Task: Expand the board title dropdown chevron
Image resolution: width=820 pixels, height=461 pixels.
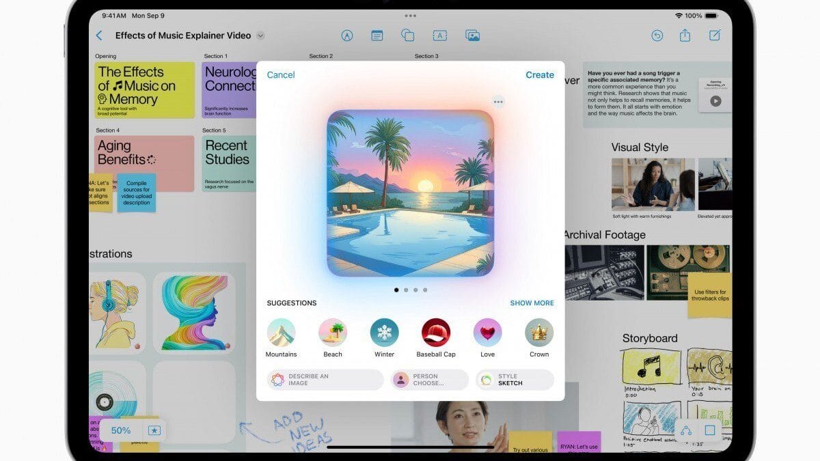Action: pyautogui.click(x=260, y=35)
